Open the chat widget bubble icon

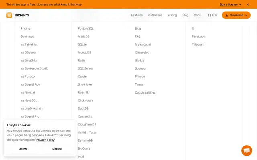coord(247,150)
